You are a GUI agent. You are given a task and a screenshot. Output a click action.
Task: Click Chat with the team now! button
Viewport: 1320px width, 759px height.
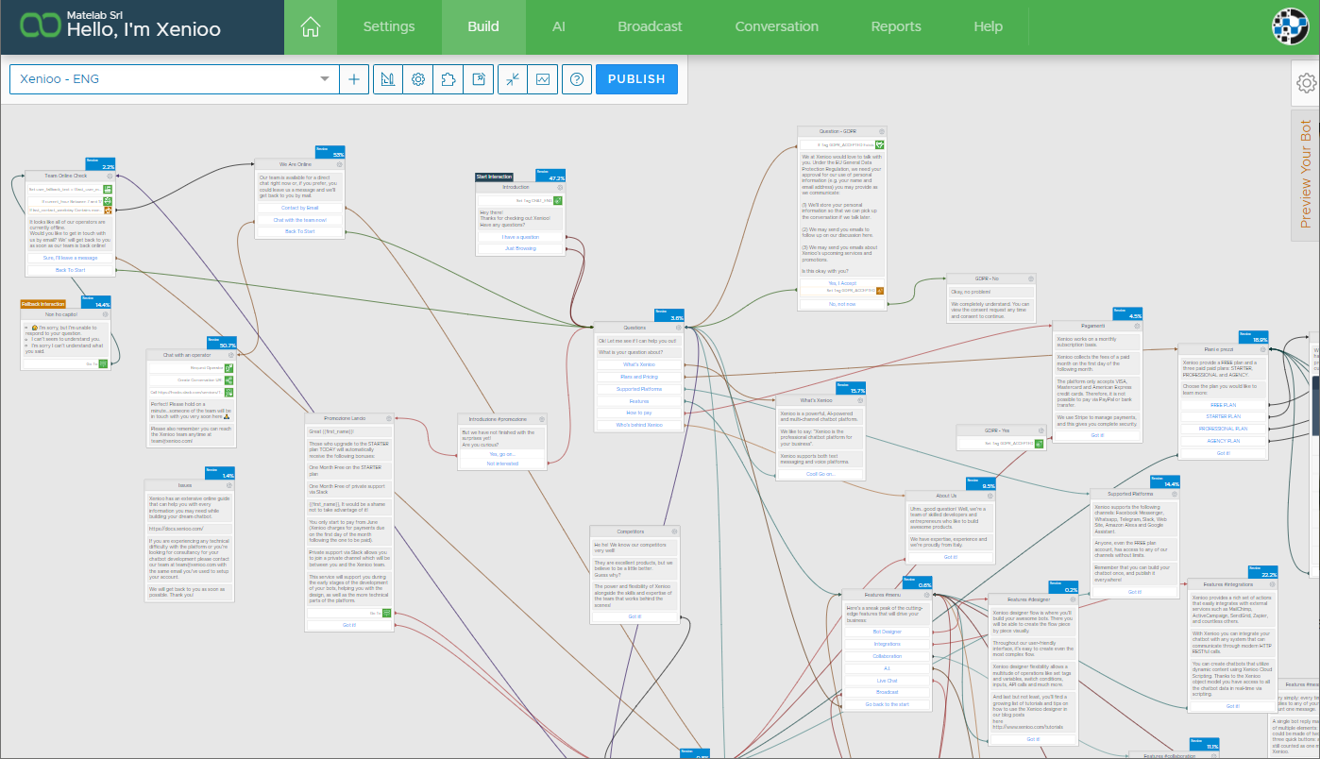[x=299, y=220]
